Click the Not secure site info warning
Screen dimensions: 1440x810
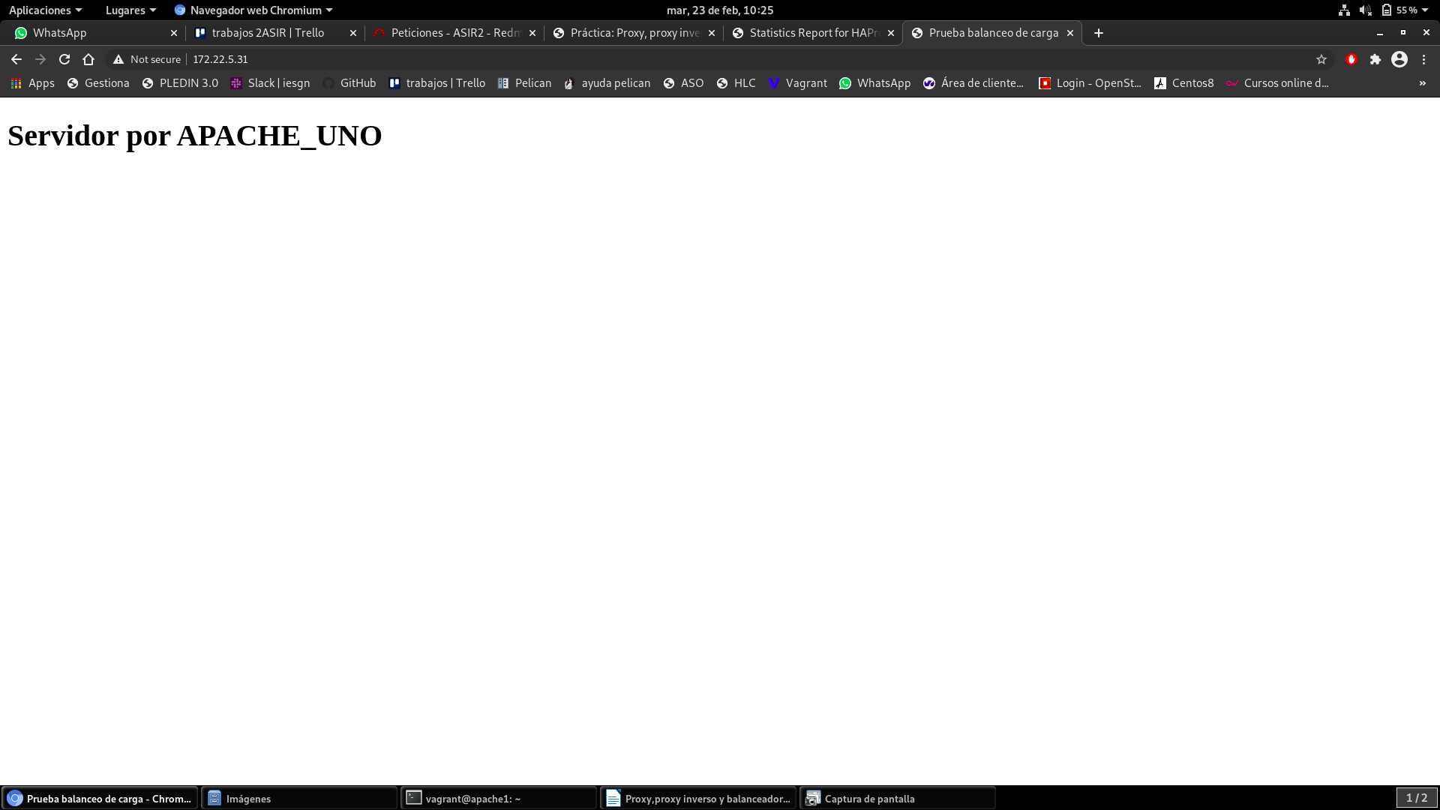pos(147,59)
